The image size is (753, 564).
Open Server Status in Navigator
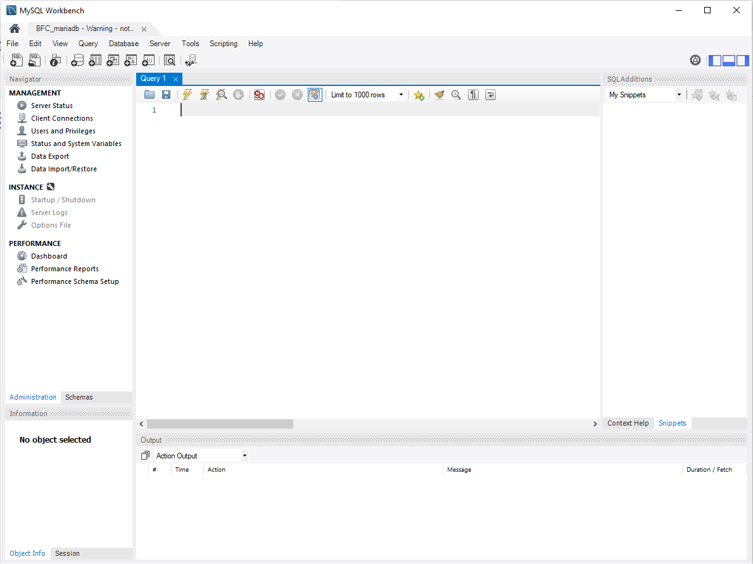[52, 106]
